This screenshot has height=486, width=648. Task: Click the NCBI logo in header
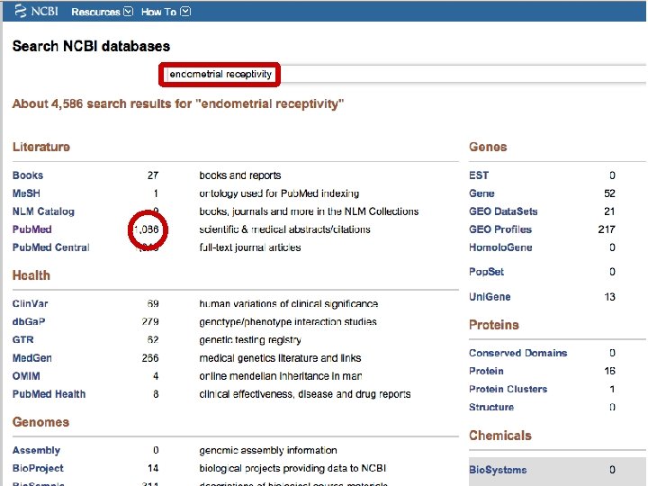coord(32,11)
